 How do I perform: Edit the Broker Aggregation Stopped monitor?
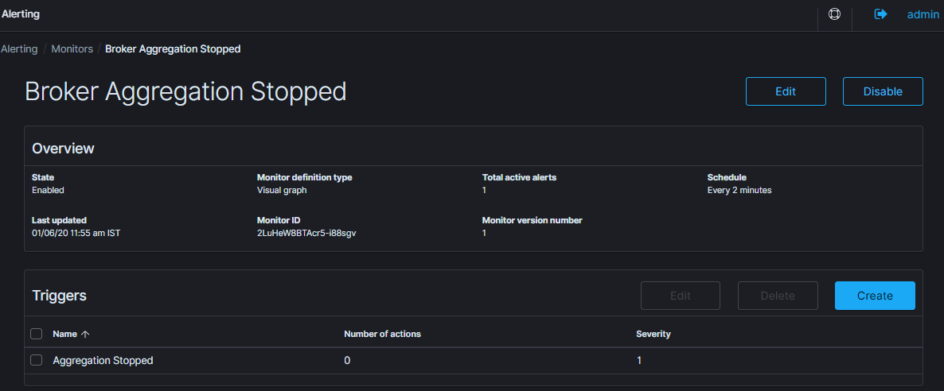pos(786,91)
